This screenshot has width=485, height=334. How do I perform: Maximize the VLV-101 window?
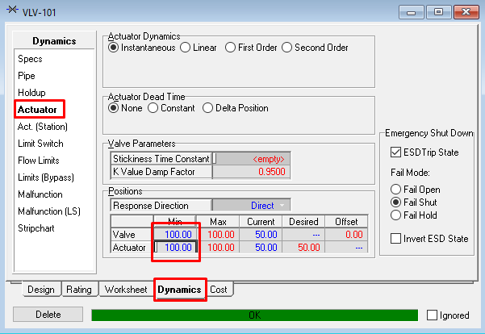[438, 12]
